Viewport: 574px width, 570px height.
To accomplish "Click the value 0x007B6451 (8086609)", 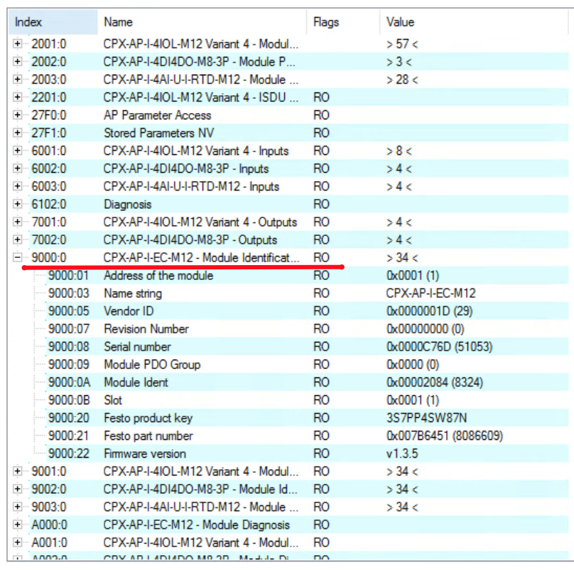I will (x=445, y=436).
